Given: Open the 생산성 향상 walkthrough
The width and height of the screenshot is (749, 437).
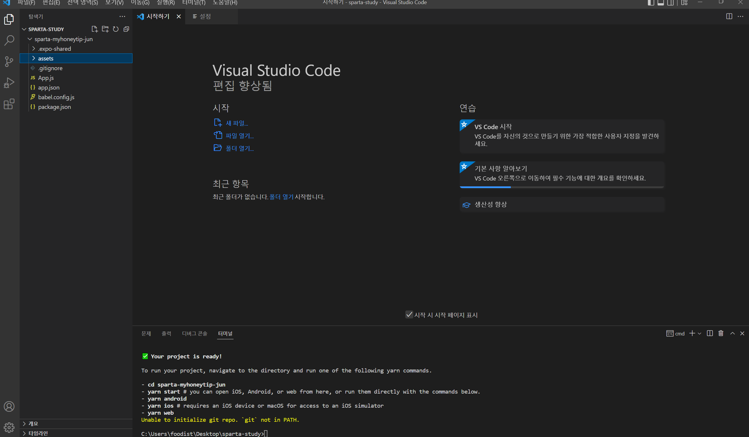Looking at the screenshot, I should point(562,204).
